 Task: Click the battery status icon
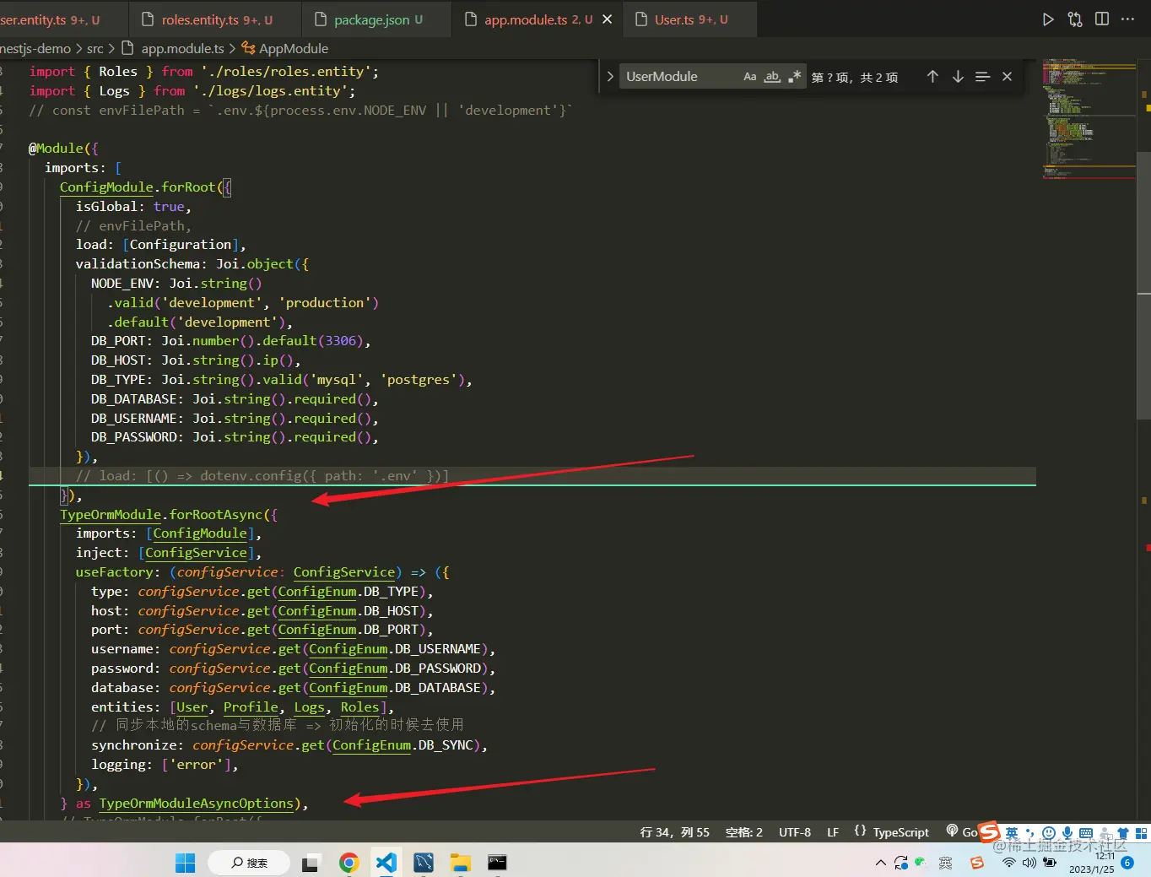1050,863
